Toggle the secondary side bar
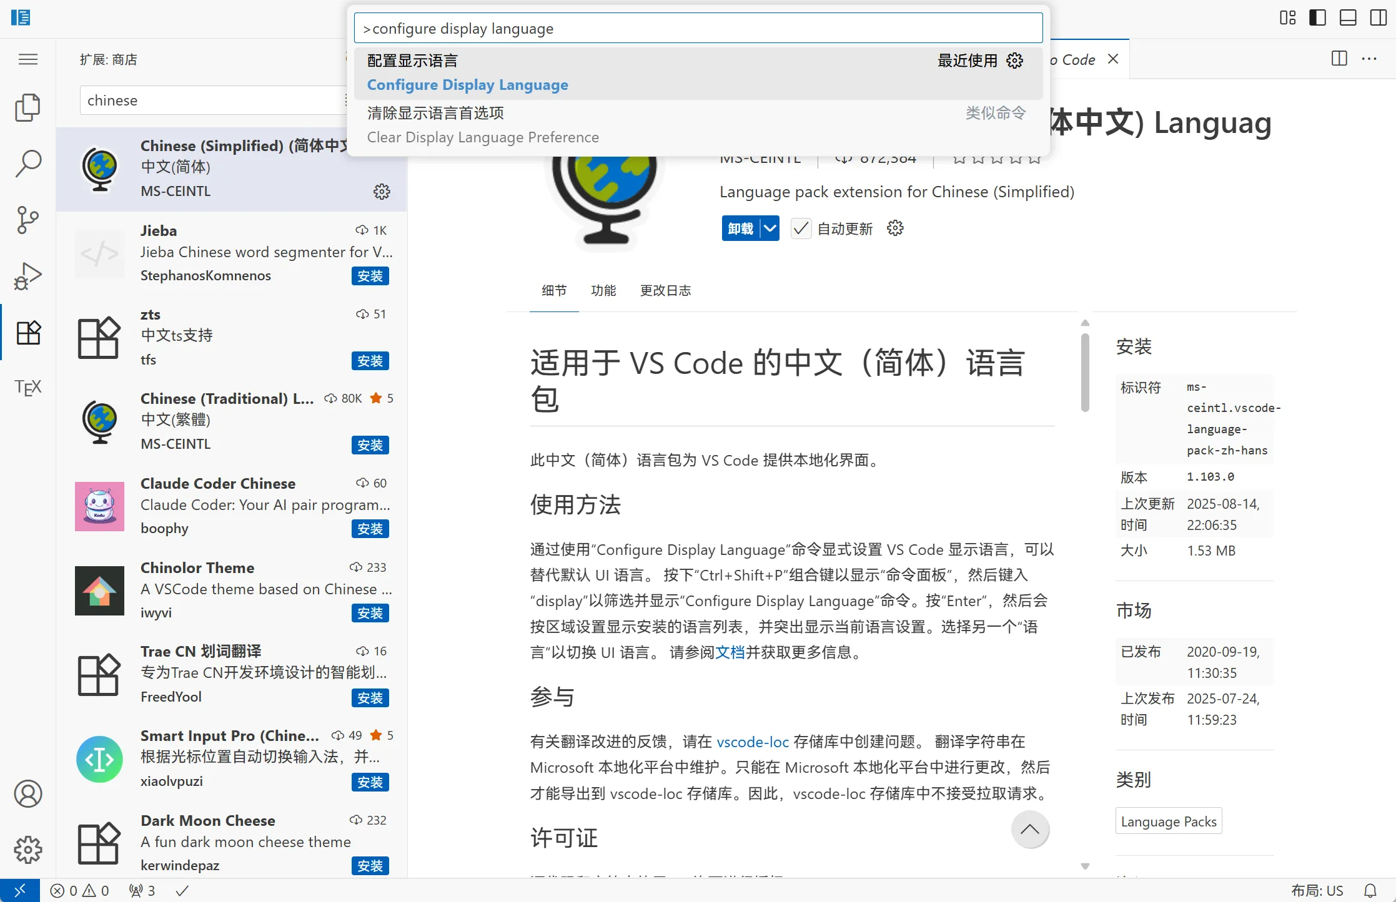This screenshot has height=902, width=1396. 1378,17
